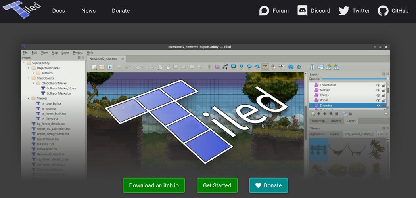The height and width of the screenshot is (198, 416).
Task: Open the News link in the header
Action: 88,11
